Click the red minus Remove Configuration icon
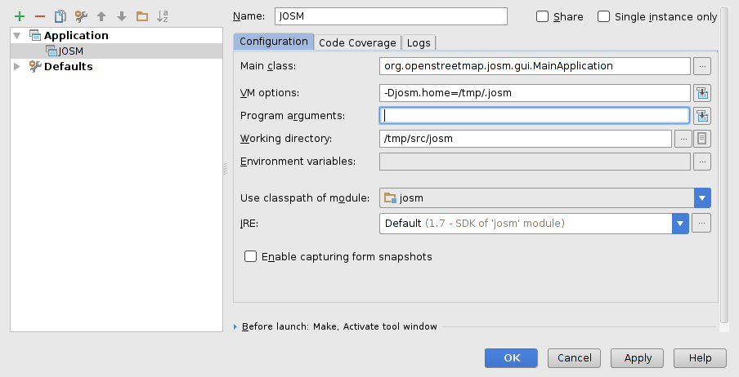 39,16
